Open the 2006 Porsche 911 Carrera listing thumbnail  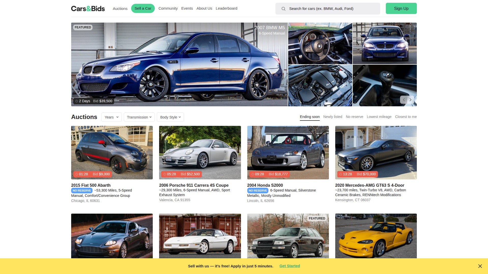pos(200,152)
